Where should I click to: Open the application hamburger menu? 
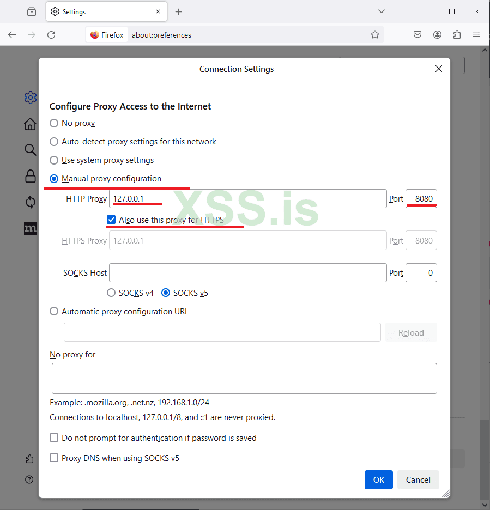click(476, 34)
